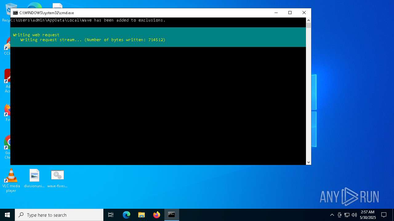The height and width of the screenshot is (221, 394).
Task: Open the volume tray icon
Action: pos(354,215)
